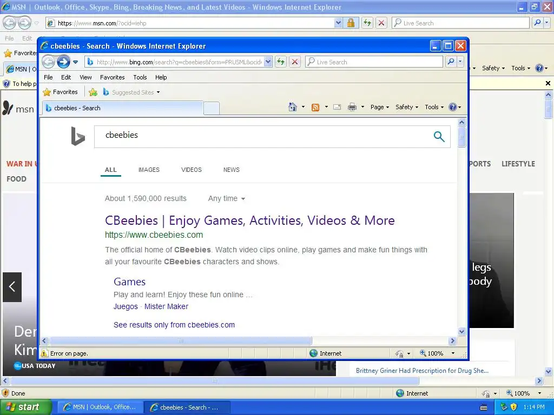Switch to the IMAGES tab

[x=149, y=170]
